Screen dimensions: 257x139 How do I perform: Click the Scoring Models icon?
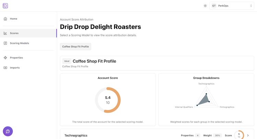click(5, 43)
